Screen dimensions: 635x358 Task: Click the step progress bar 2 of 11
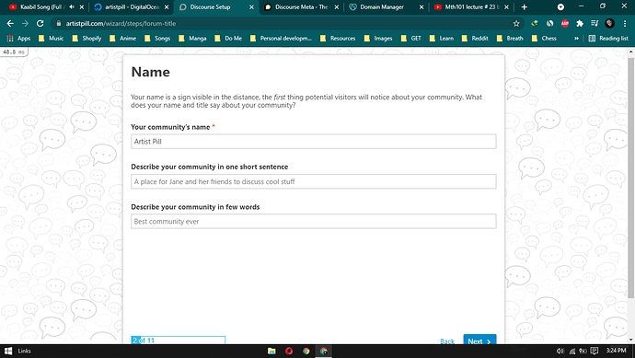[179, 341]
